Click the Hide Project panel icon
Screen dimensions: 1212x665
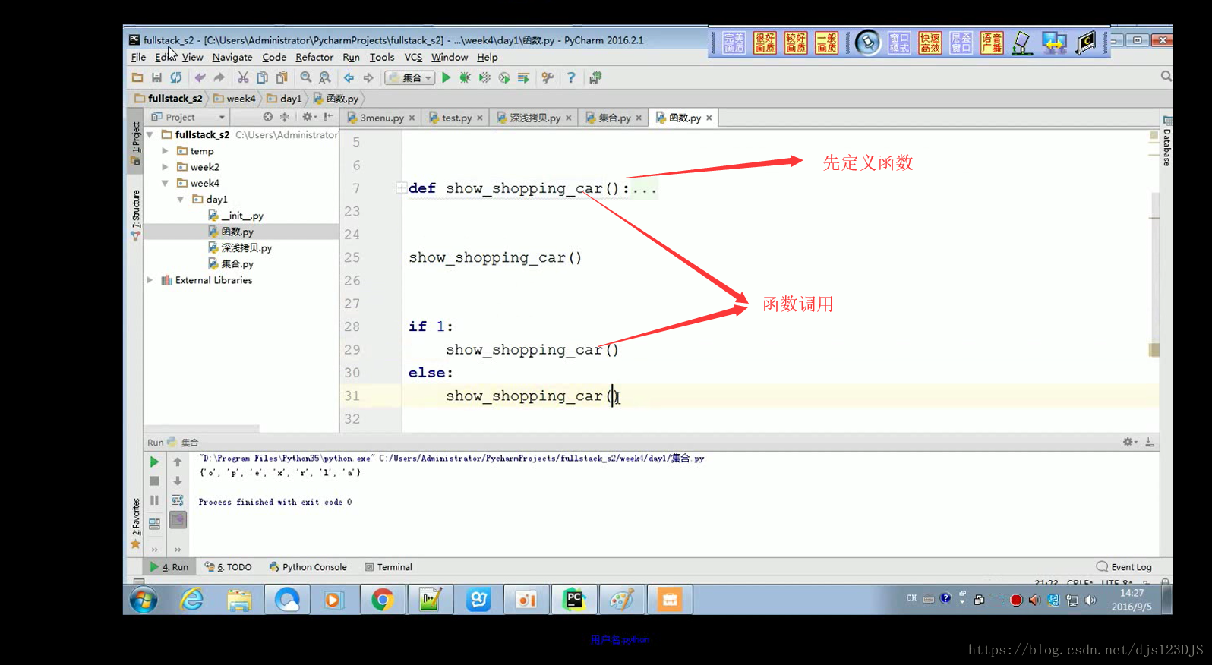click(328, 117)
